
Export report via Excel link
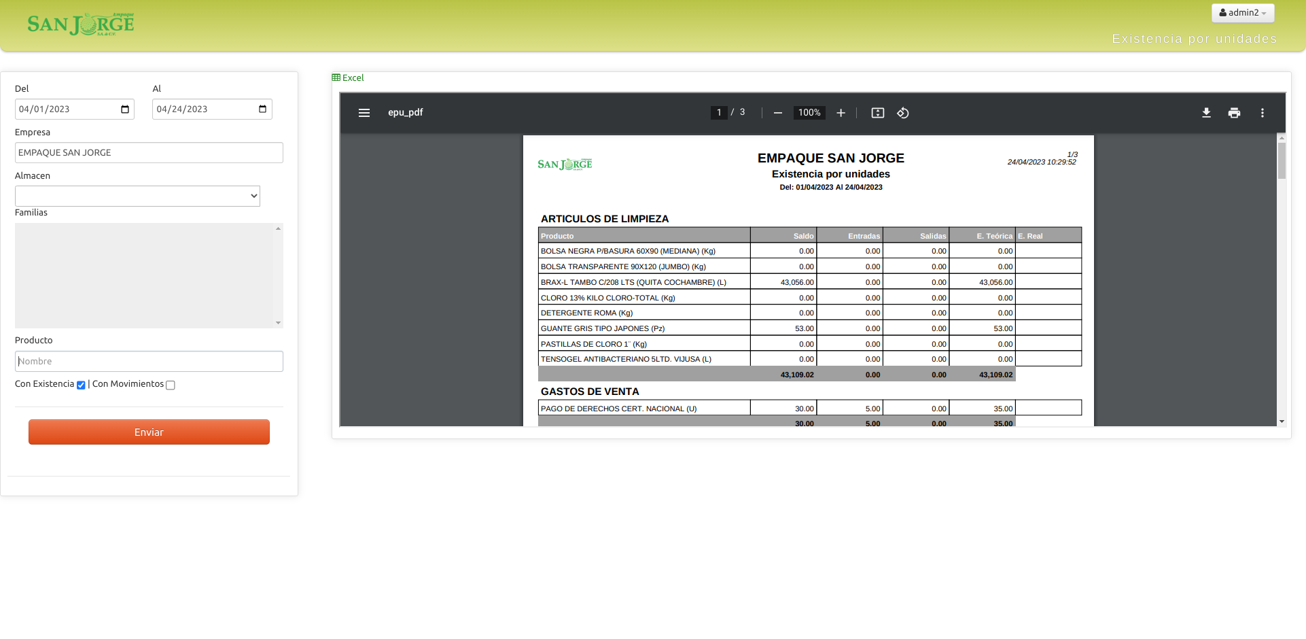(x=348, y=78)
